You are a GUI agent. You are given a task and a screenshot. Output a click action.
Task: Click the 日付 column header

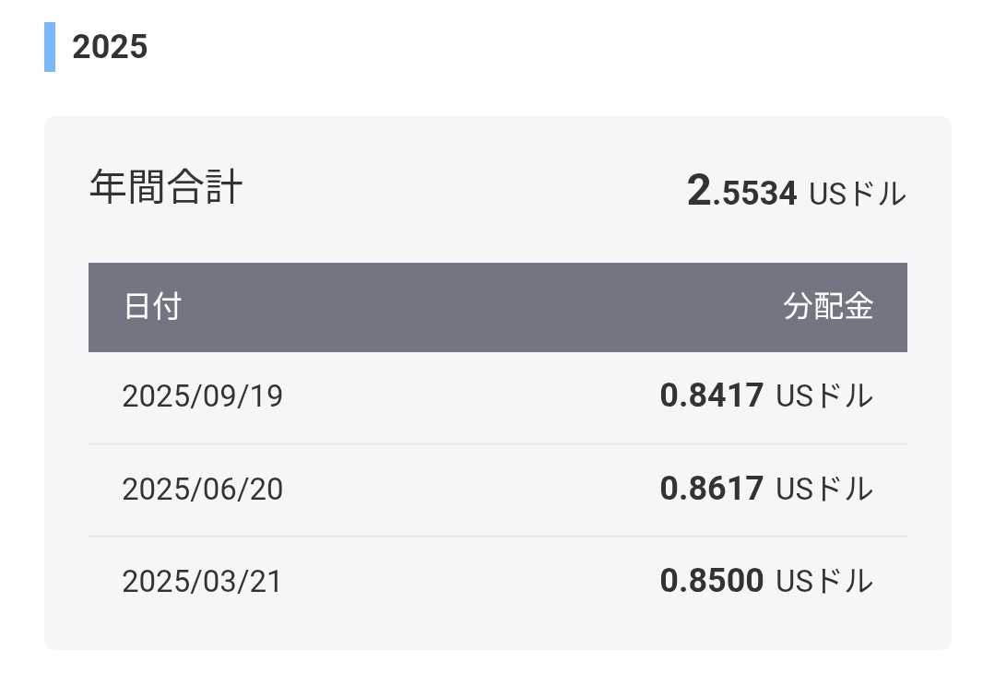pyautogui.click(x=152, y=307)
